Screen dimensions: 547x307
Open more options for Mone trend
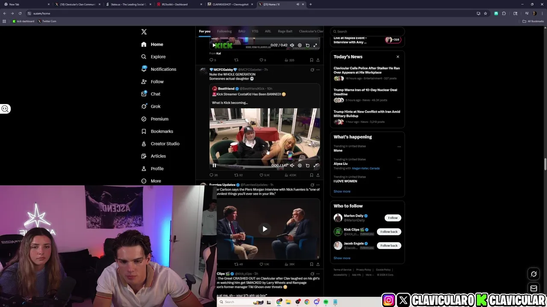pos(399,147)
